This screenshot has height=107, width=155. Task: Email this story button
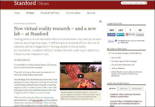pyautogui.click(x=140, y=35)
